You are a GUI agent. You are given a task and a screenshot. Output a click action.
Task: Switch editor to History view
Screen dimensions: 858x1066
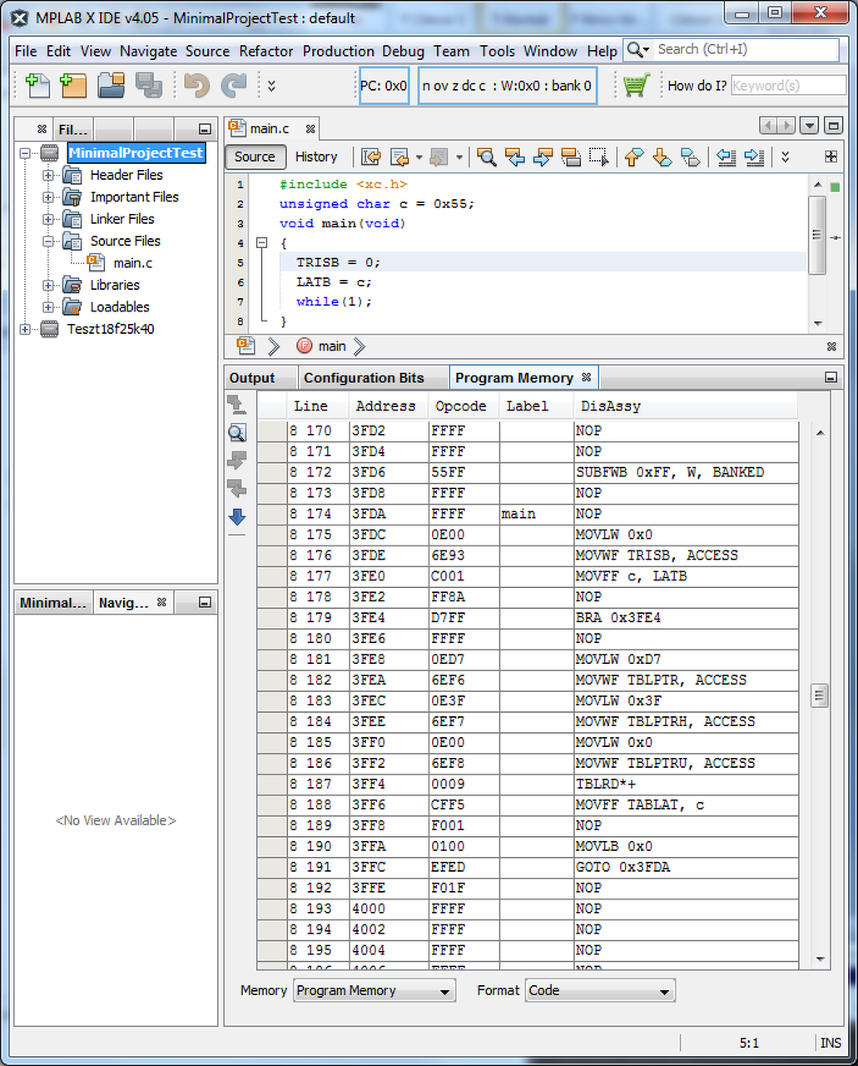coord(316,157)
